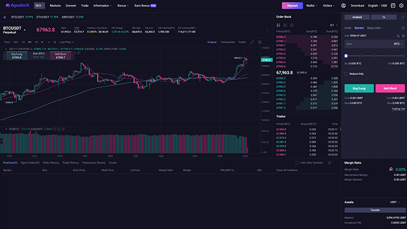
Task: Open the BTCUSDT pair selector dropdown
Action: point(25,30)
